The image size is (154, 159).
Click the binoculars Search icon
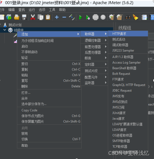128,17
